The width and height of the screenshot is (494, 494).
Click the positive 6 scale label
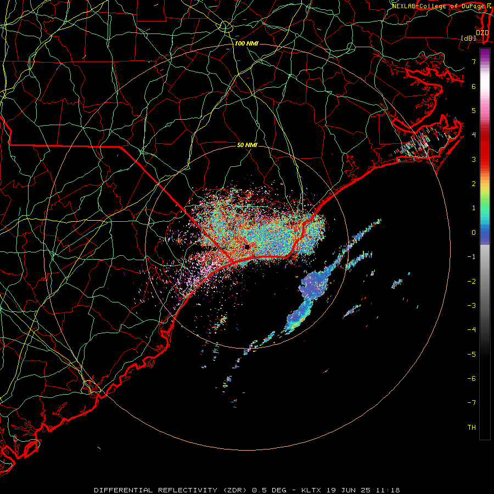coord(474,86)
